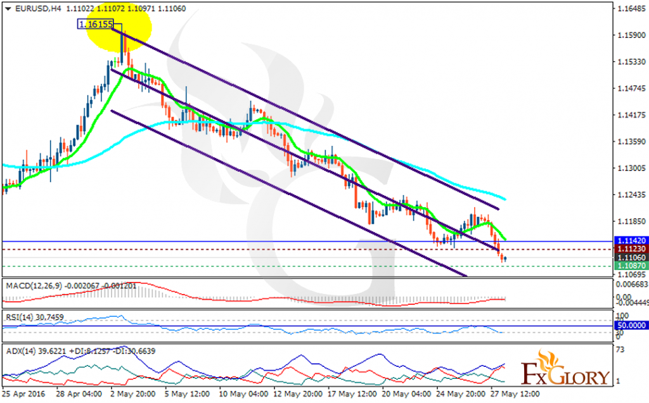
Task: Click the green 1.10870 price level tag
Action: [631, 266]
